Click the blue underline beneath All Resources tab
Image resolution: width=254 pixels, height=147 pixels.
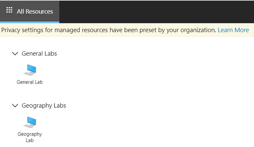(30, 22)
